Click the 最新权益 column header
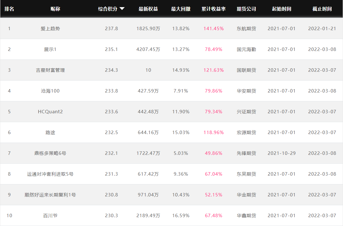The width and height of the screenshot is (343, 226). pyautogui.click(x=148, y=9)
